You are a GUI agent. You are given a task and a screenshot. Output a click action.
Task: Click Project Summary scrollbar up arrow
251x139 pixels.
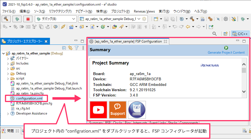click(x=244, y=64)
